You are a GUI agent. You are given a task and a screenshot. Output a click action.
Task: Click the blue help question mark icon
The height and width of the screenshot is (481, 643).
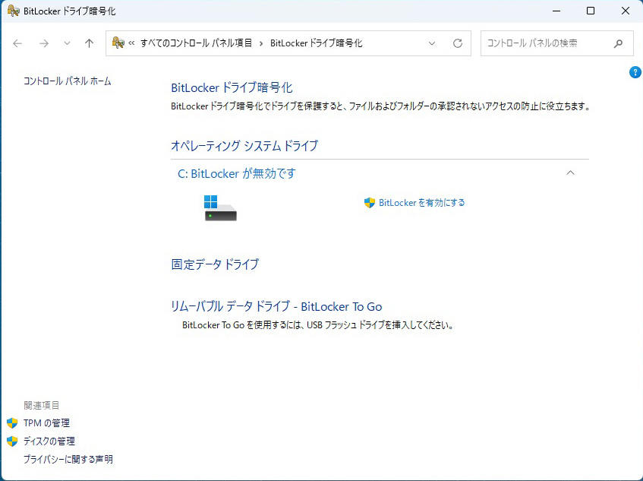point(635,72)
